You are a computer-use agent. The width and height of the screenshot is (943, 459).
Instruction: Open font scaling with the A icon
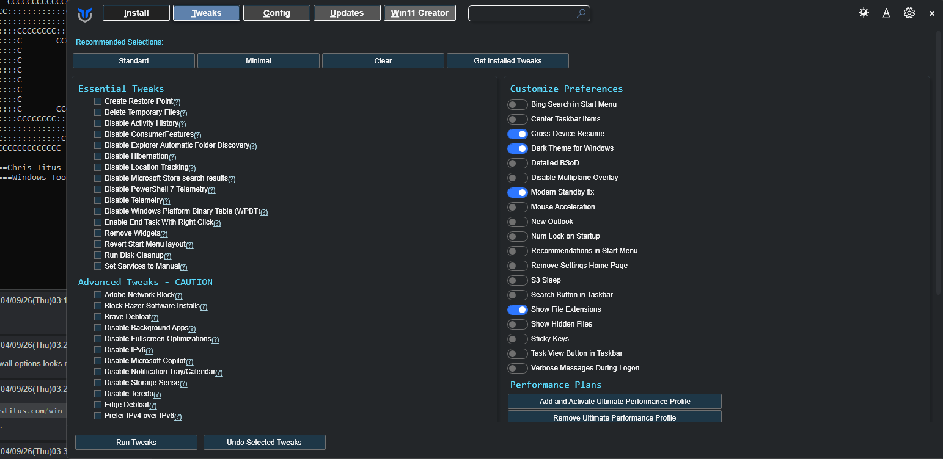point(886,13)
